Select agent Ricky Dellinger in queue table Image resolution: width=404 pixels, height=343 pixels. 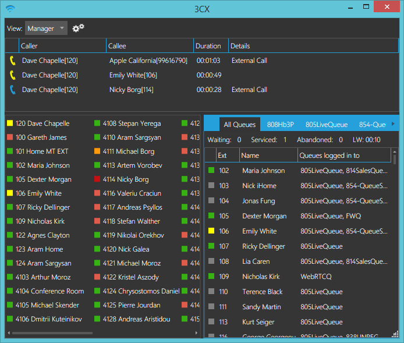[263, 246]
